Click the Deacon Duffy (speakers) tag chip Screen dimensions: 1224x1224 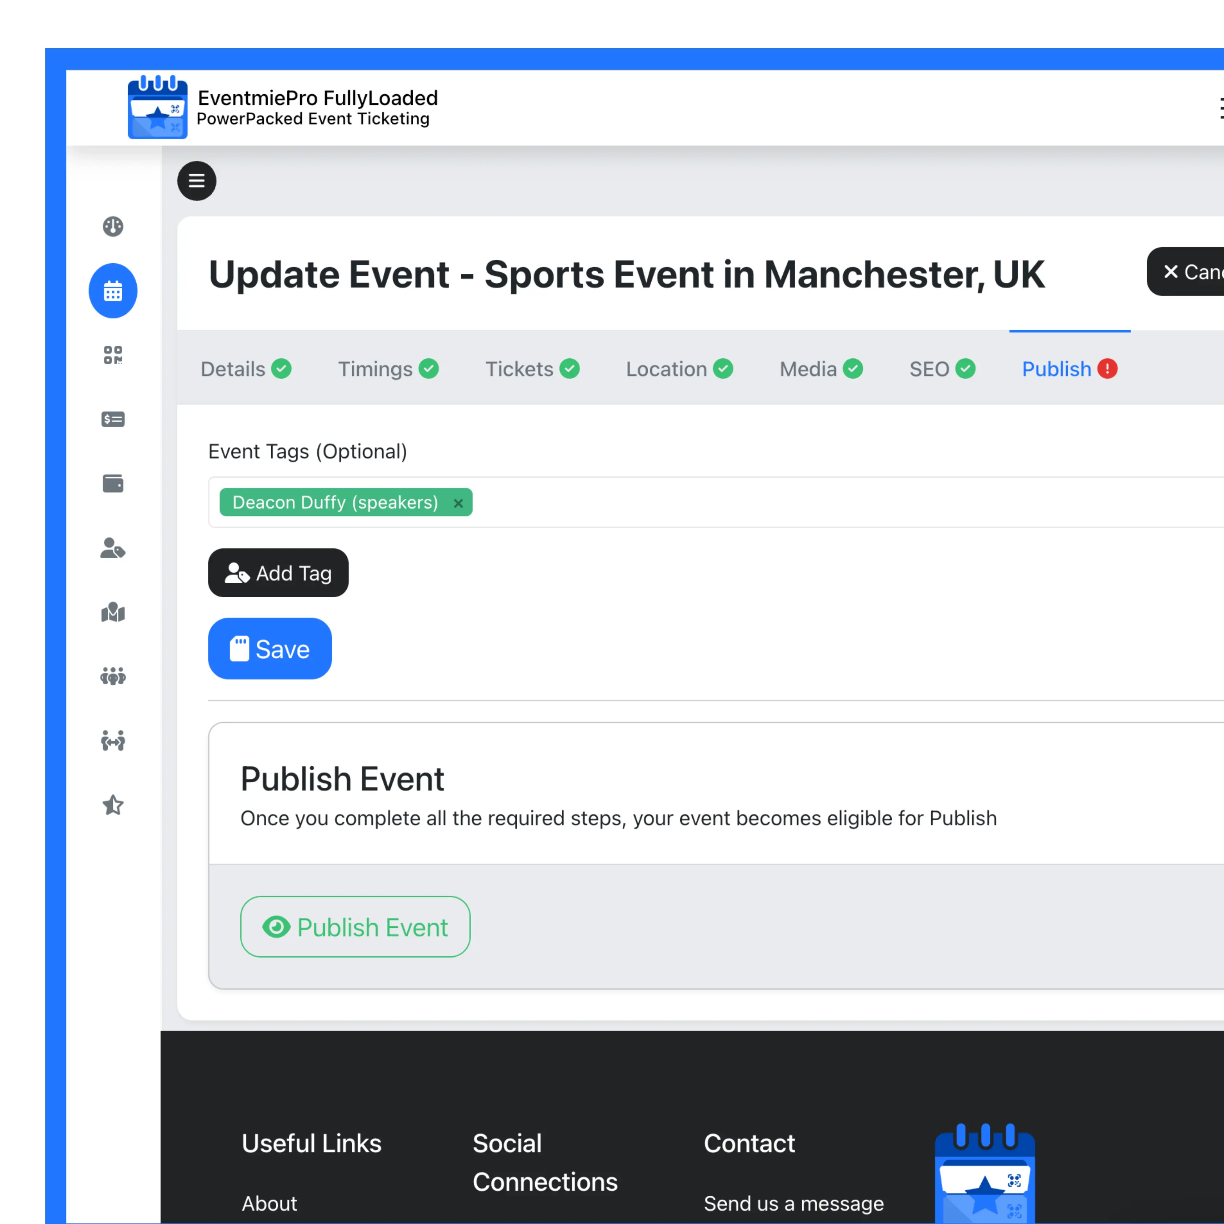coord(346,502)
